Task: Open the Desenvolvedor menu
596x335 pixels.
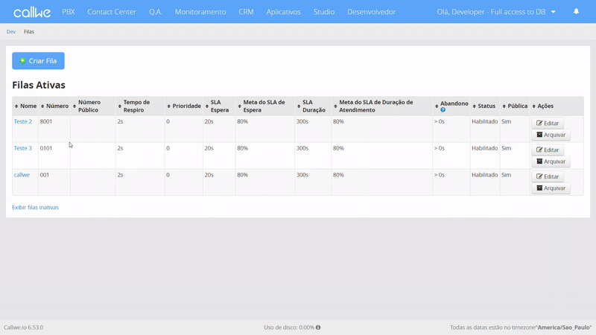Action: tap(371, 12)
